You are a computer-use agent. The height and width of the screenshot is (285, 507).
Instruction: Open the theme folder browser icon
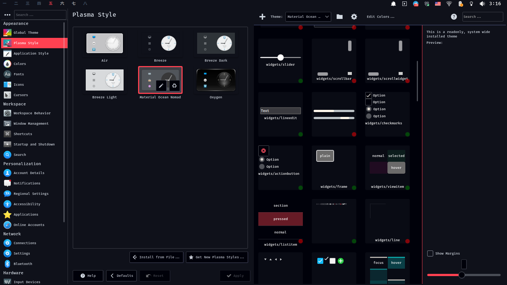339,16
